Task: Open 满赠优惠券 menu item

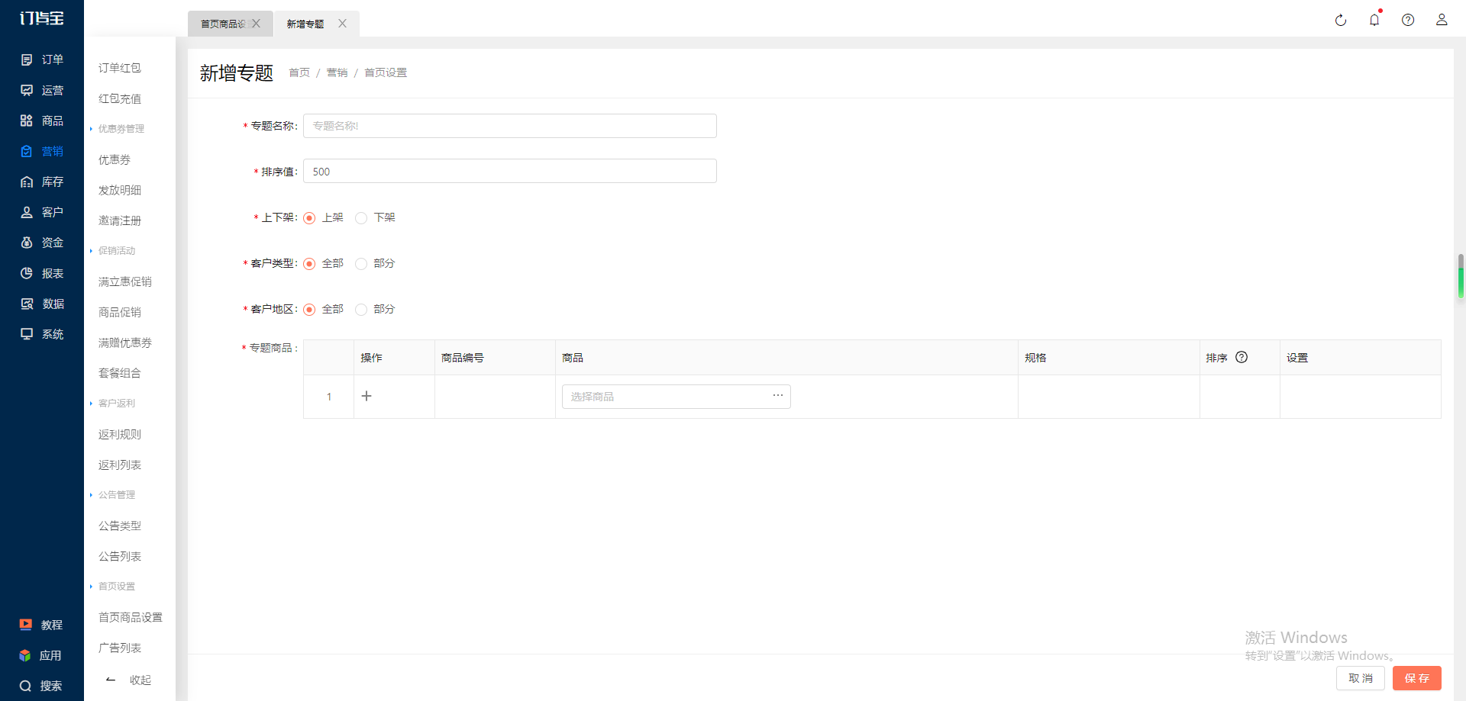Action: [125, 342]
